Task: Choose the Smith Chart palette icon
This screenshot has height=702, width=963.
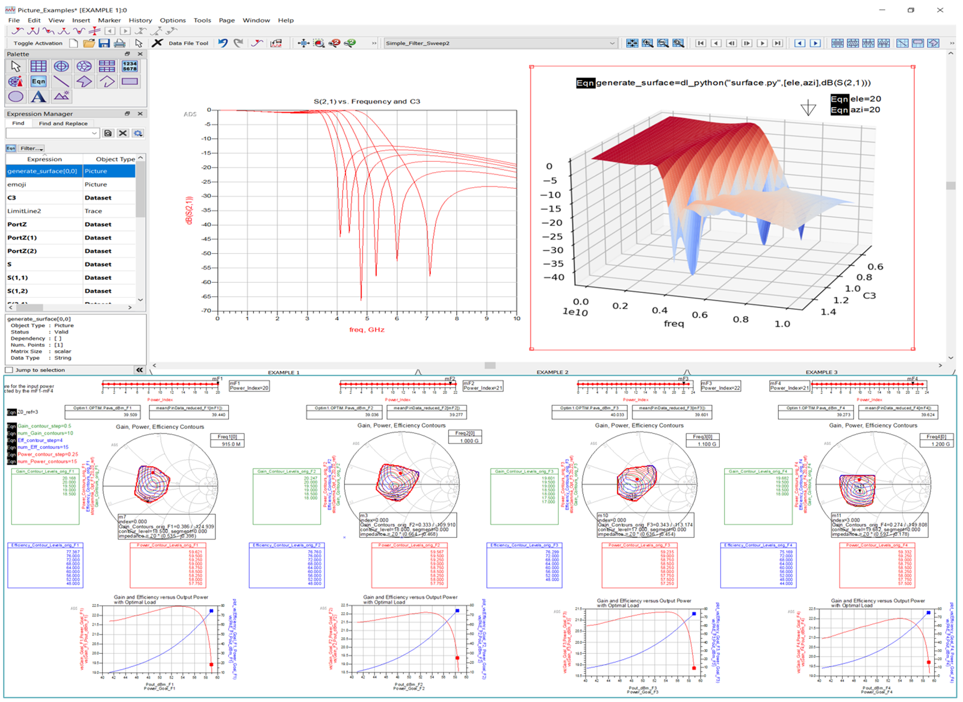Action: click(84, 66)
